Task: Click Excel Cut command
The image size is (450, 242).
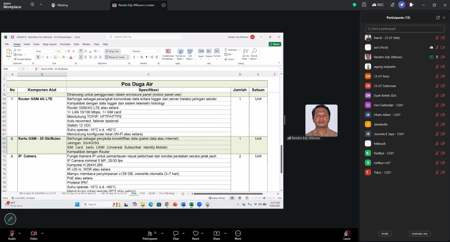Action: click(x=17, y=50)
